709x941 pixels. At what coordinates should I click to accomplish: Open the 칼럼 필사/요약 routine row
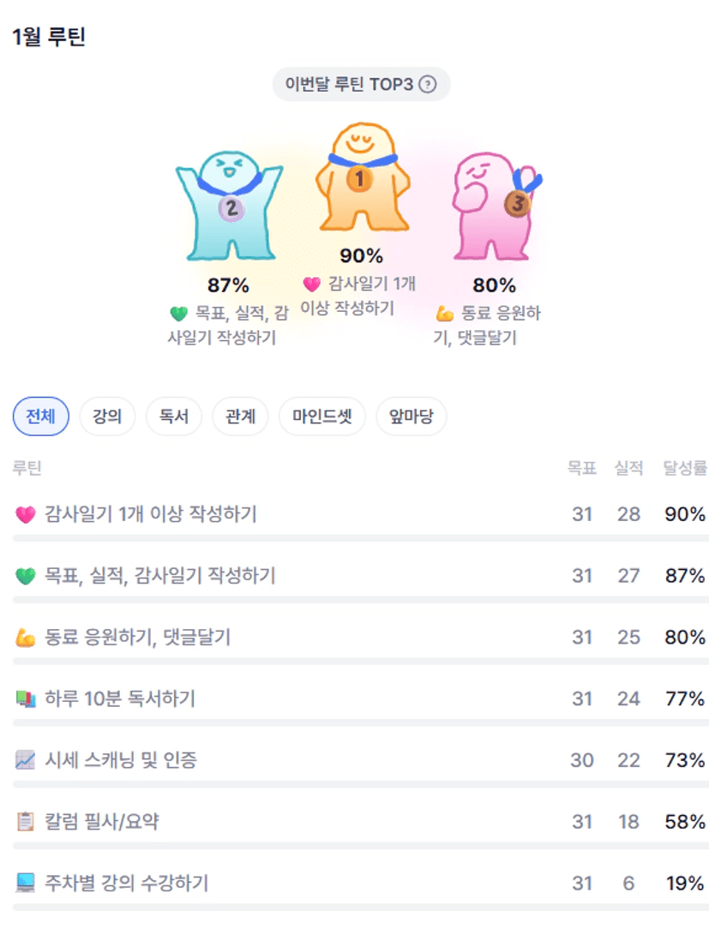(102, 823)
